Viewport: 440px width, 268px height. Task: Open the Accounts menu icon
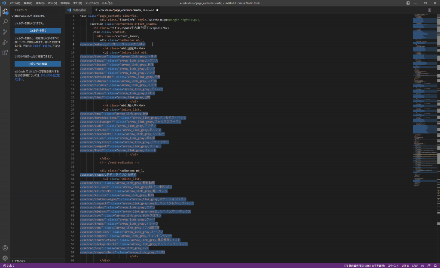pos(5,248)
